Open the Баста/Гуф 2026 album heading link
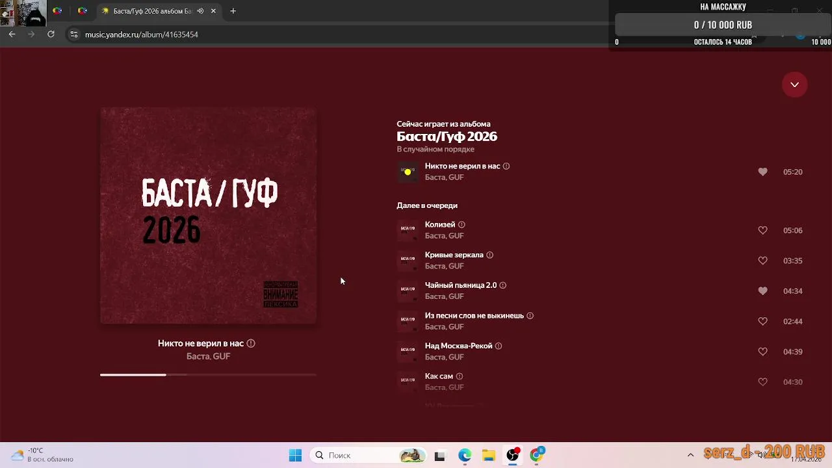This screenshot has width=832, height=468. click(x=447, y=136)
